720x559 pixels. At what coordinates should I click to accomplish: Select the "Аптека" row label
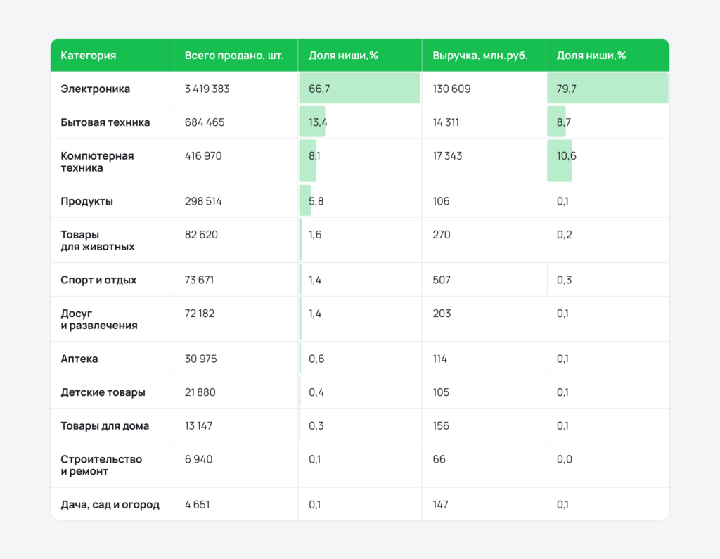(79, 359)
